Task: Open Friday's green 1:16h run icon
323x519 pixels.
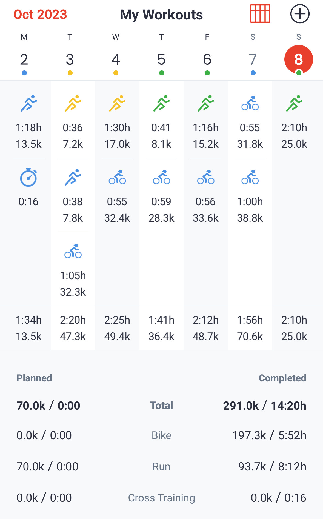Action: point(206,103)
